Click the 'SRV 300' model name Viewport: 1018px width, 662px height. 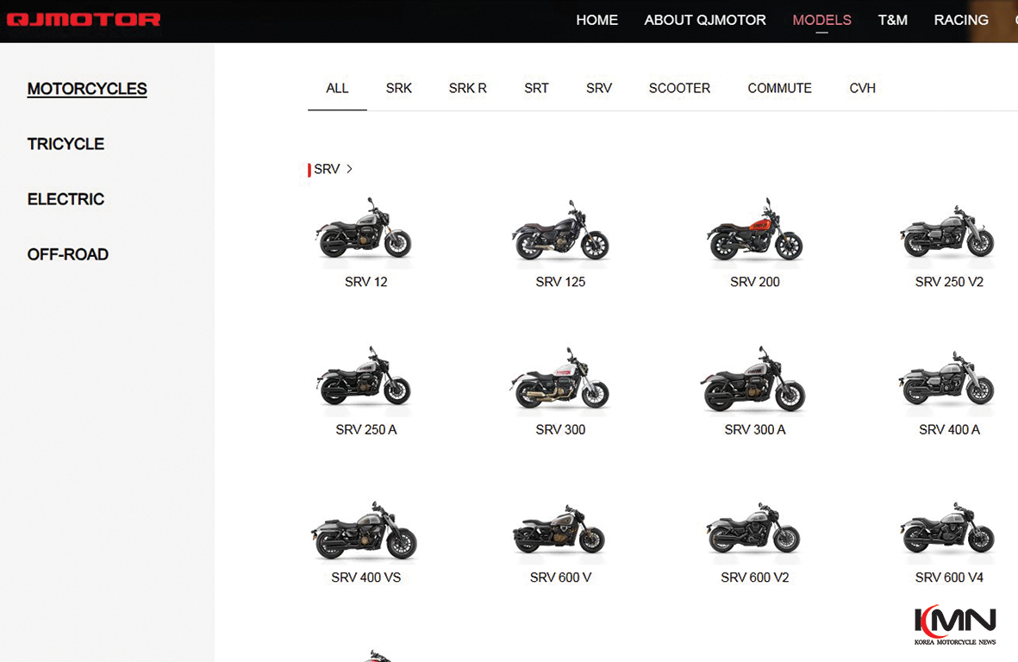pyautogui.click(x=560, y=430)
